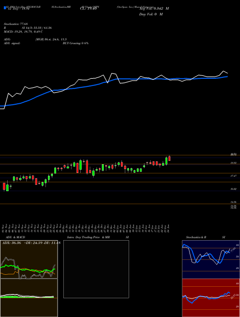Select the '12 Day = 18.94' legend text
Viewport: 240px width, 317px height.
pyautogui.click(x=19, y=9)
